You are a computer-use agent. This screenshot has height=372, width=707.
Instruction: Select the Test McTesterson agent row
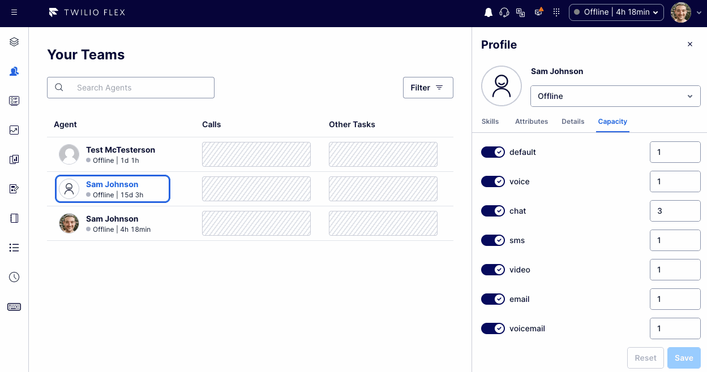coord(250,154)
